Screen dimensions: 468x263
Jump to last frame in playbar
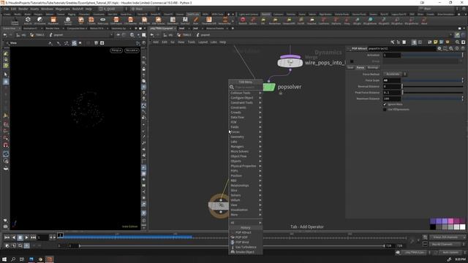point(33,237)
